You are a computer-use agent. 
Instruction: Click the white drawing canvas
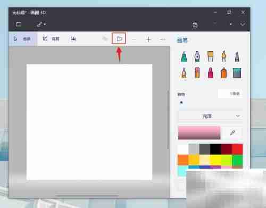(x=89, y=122)
